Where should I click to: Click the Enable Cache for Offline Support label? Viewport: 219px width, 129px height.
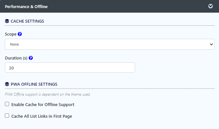[x=43, y=105]
